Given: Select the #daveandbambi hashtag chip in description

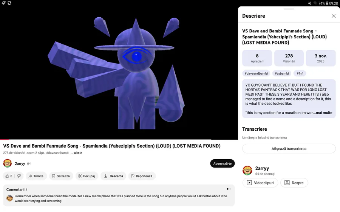Looking at the screenshot, I should coord(256,73).
